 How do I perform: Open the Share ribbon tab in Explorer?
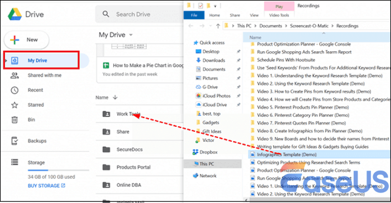[x=235, y=15]
